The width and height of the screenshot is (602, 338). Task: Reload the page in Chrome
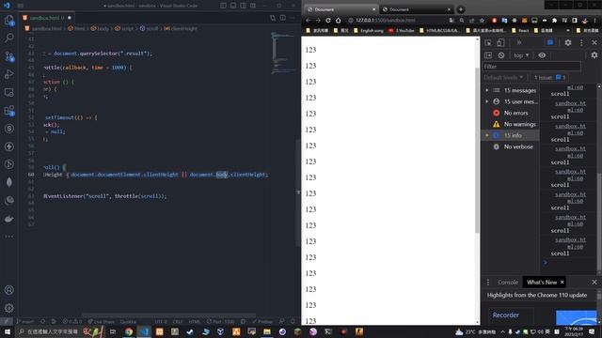click(328, 21)
